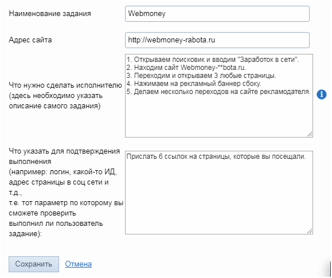
Task: Click the Сохранить button
Action: click(x=34, y=264)
